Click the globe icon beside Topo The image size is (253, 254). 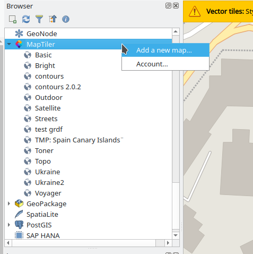(x=28, y=161)
